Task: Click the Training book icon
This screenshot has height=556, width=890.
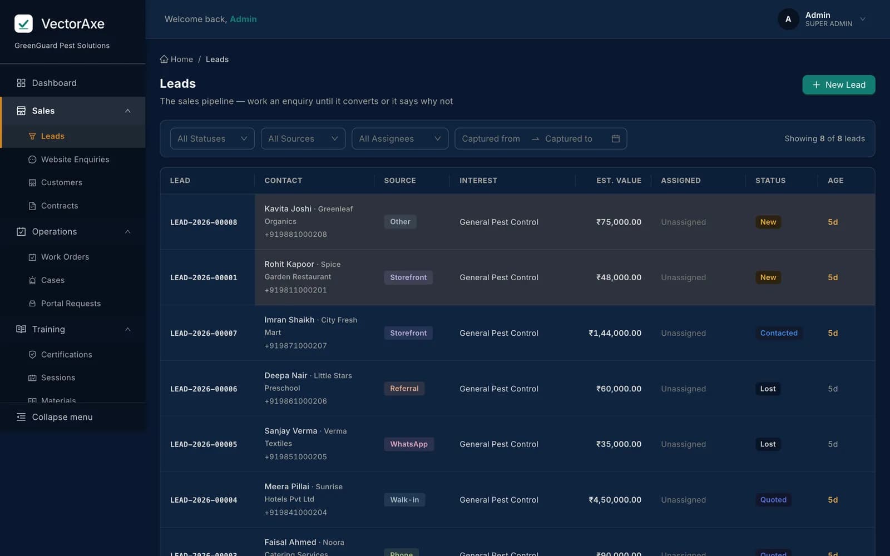Action: 21,329
